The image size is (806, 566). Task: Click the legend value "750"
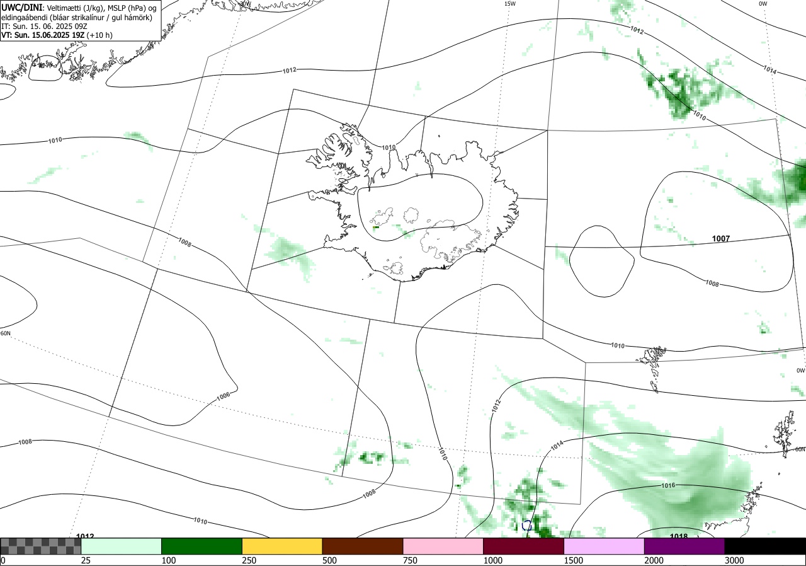click(411, 560)
